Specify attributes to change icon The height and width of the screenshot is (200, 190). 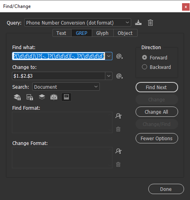(x=118, y=151)
